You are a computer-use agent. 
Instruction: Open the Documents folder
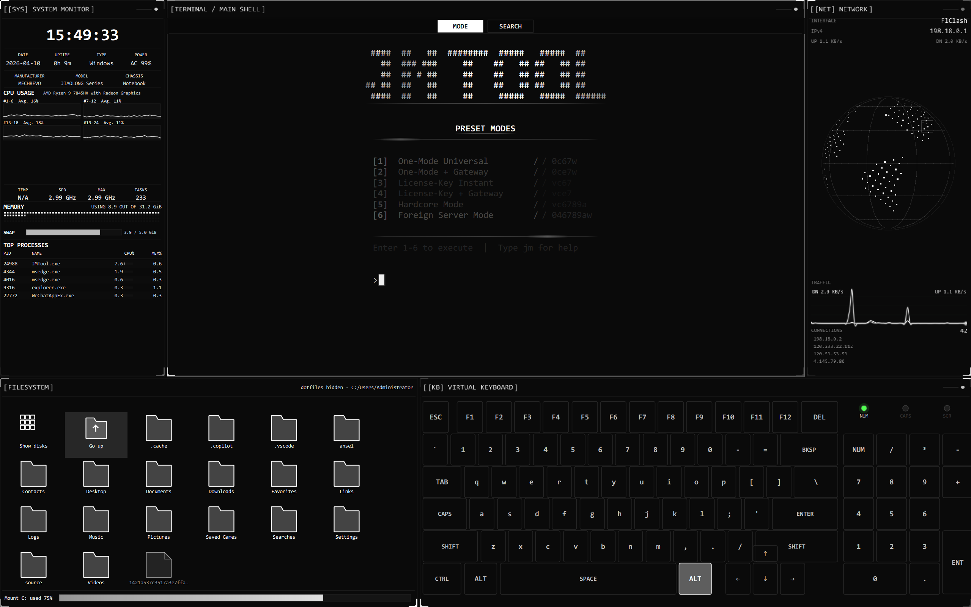(159, 475)
